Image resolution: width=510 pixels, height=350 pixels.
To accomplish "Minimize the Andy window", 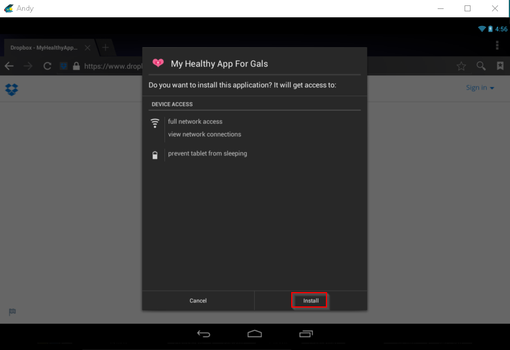I will [x=441, y=8].
